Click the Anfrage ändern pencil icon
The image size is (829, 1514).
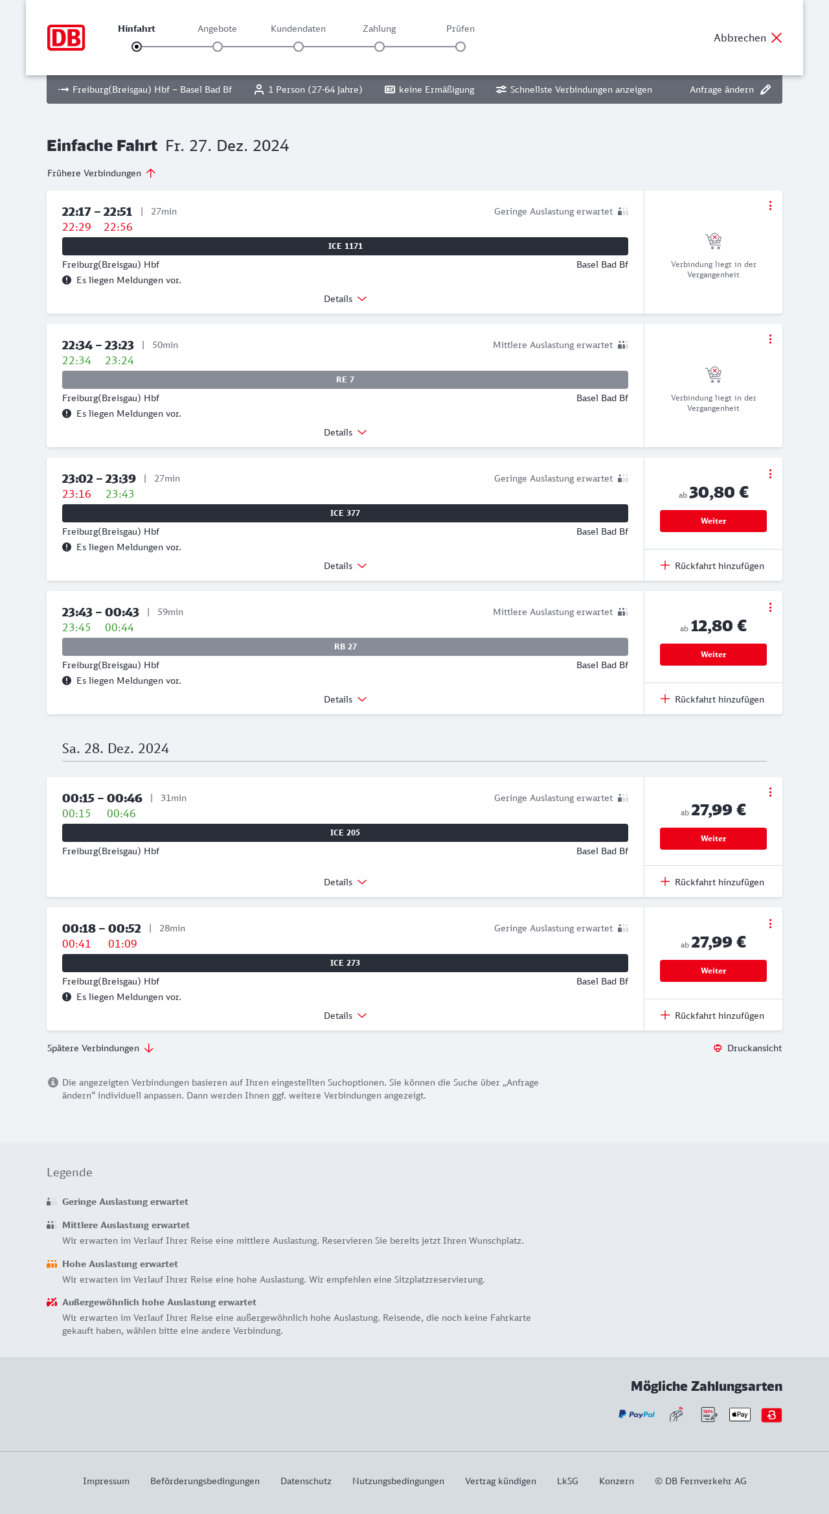[766, 89]
